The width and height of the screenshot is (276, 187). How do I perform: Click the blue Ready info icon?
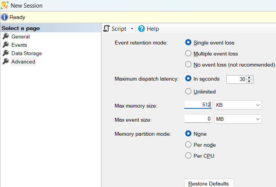(5, 17)
